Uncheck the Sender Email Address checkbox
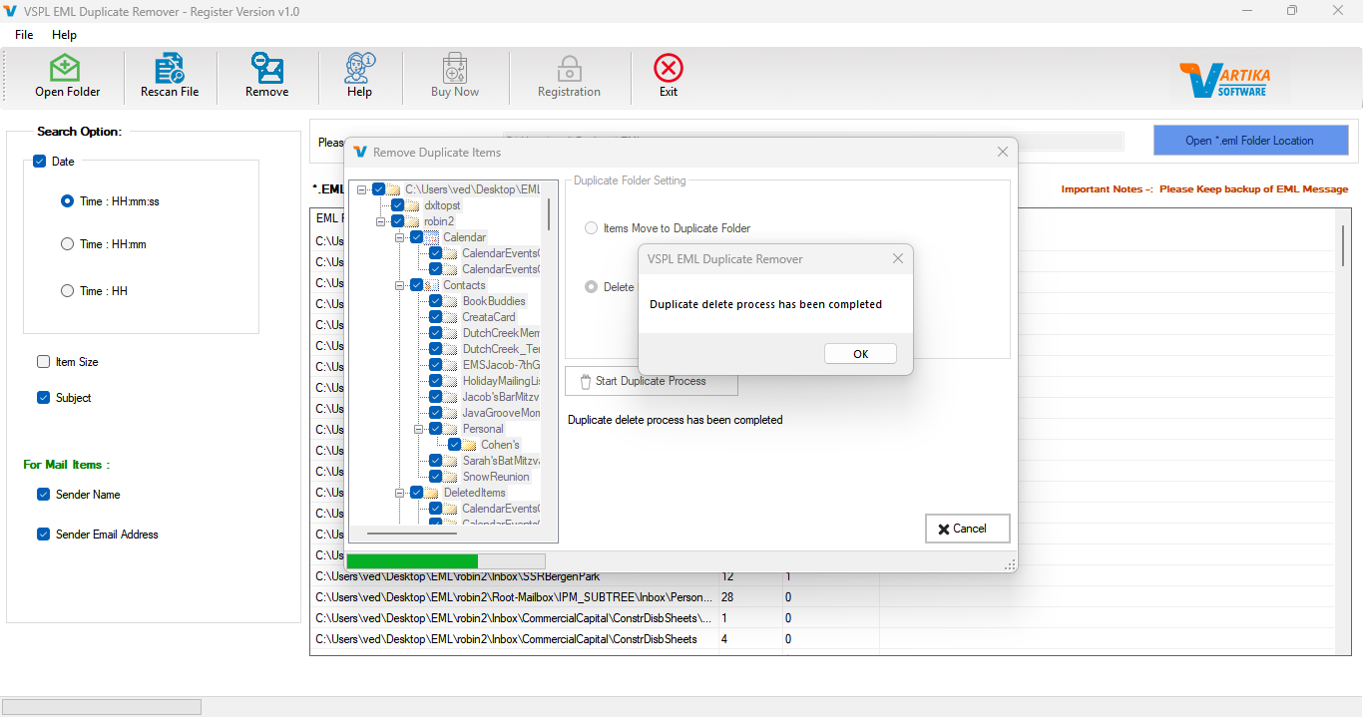Image resolution: width=1363 pixels, height=718 pixels. (x=43, y=535)
